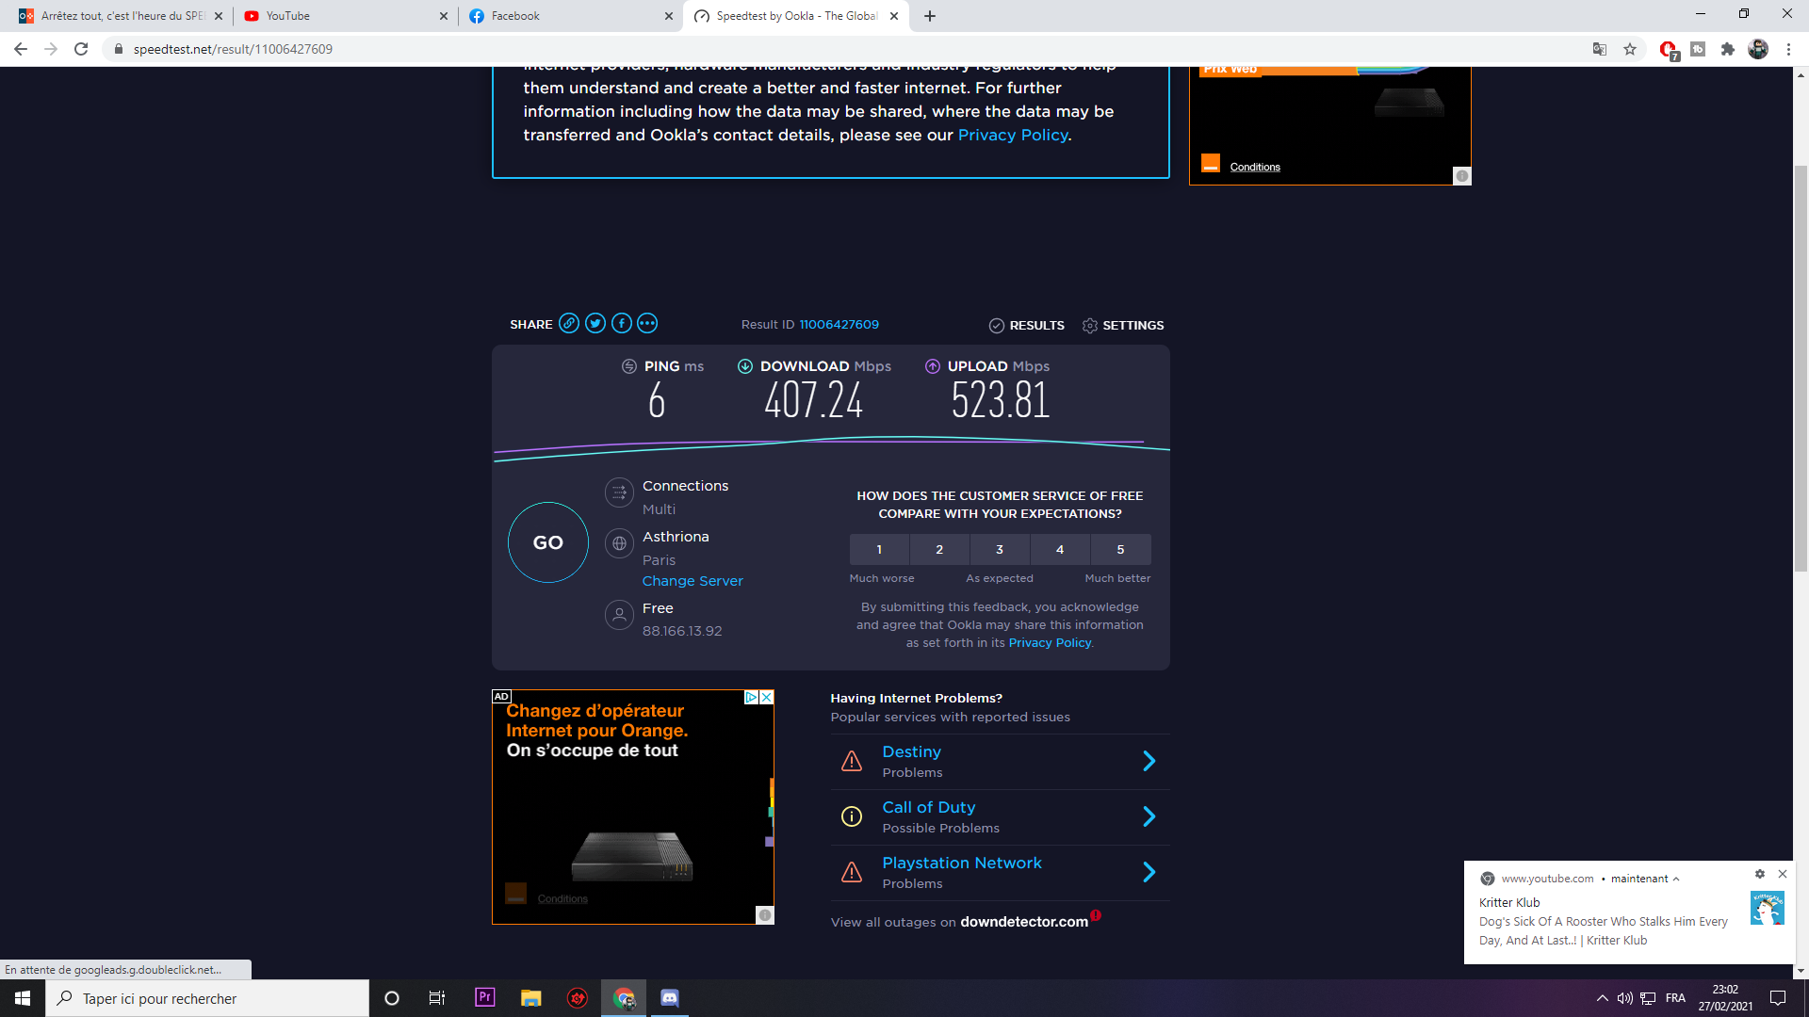Rate customer service 5 Much better
The image size is (1809, 1017).
click(1120, 550)
